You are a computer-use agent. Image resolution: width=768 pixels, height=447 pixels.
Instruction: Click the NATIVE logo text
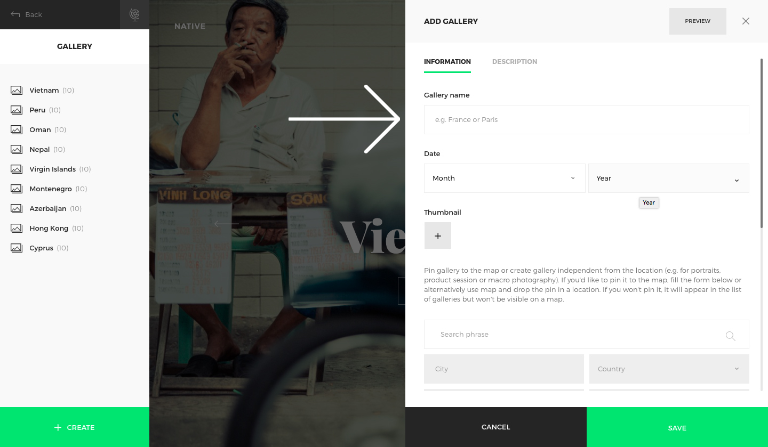point(190,26)
